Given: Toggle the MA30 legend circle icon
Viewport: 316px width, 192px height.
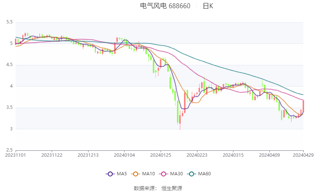Looking at the screenshot, I should [164, 174].
